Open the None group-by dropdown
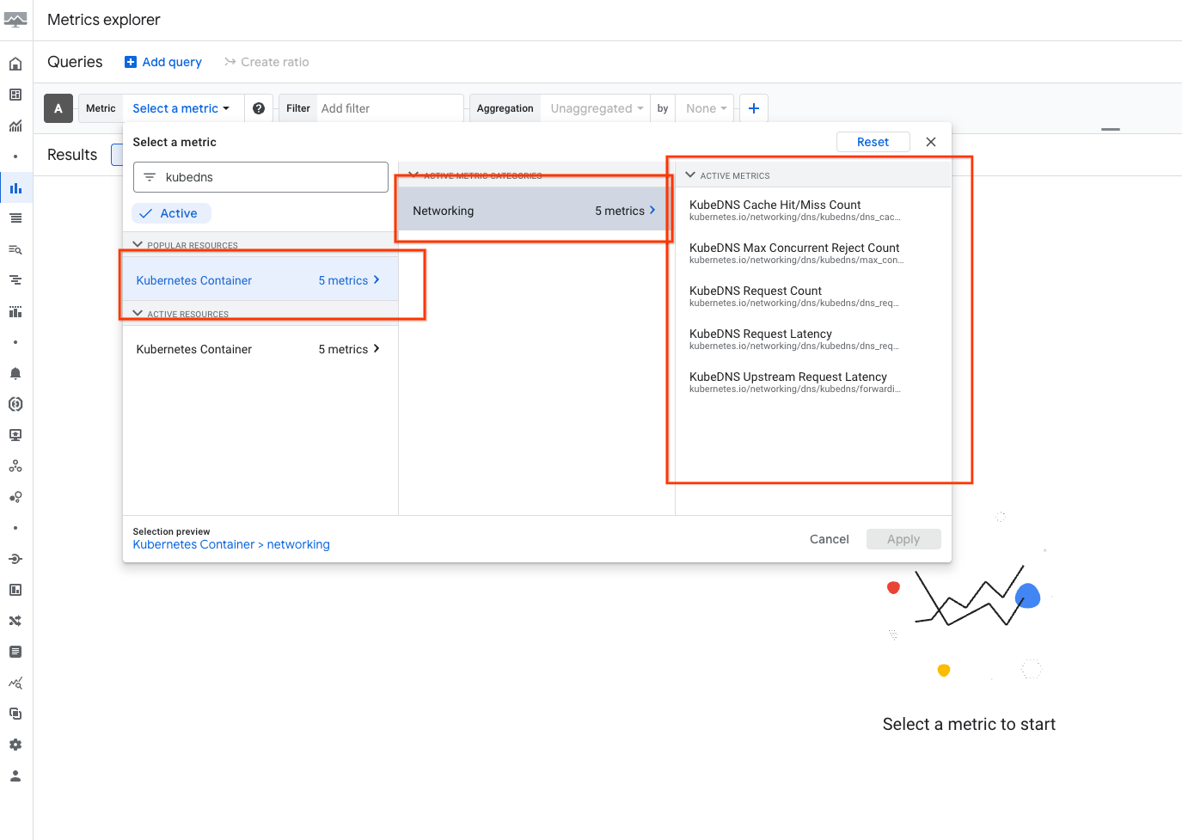This screenshot has height=840, width=1182. click(707, 108)
